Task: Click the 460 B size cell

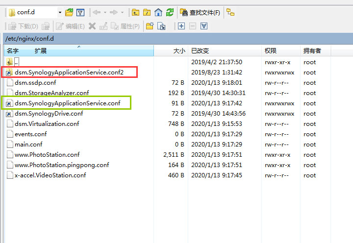Action: tap(176, 175)
